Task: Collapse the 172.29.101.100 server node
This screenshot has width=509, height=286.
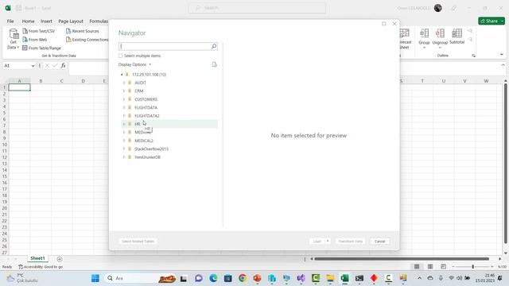Action: (x=122, y=75)
